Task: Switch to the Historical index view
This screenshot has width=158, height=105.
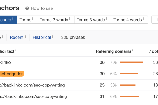Action: [42, 37]
